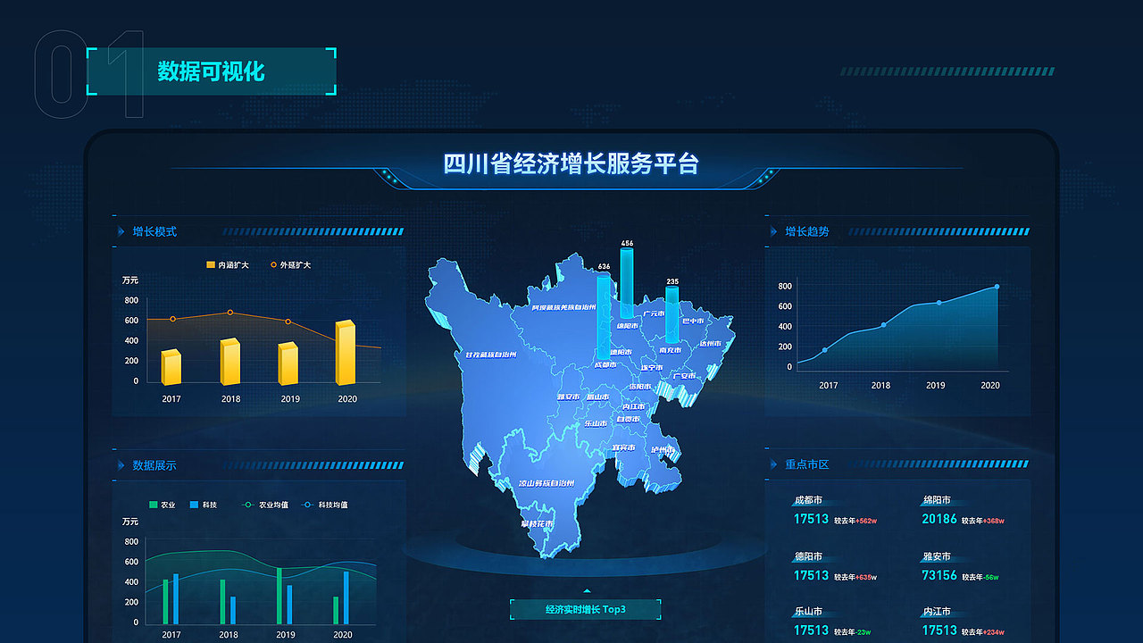Select 资阳市 on the map
The width and height of the screenshot is (1143, 643).
[639, 387]
